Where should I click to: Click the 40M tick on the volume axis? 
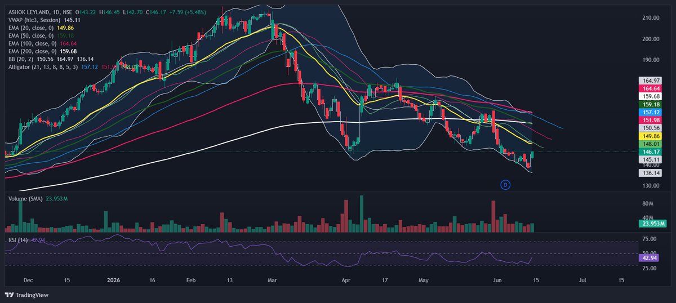[647, 217]
